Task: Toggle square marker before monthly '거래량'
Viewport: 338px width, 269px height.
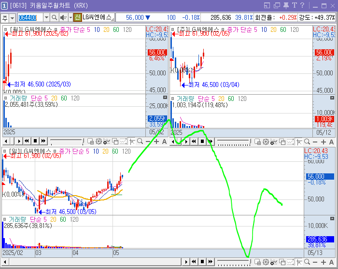Action: tap(5, 98)
